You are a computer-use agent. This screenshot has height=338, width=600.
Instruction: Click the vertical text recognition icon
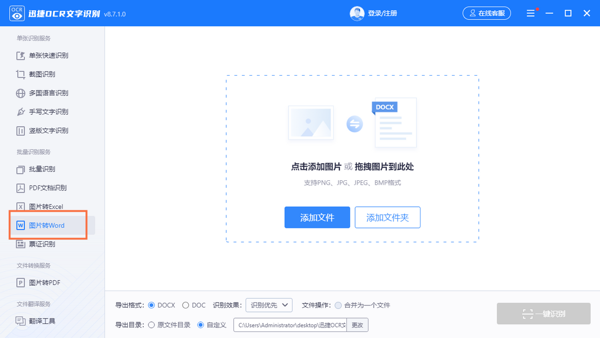pyautogui.click(x=20, y=131)
